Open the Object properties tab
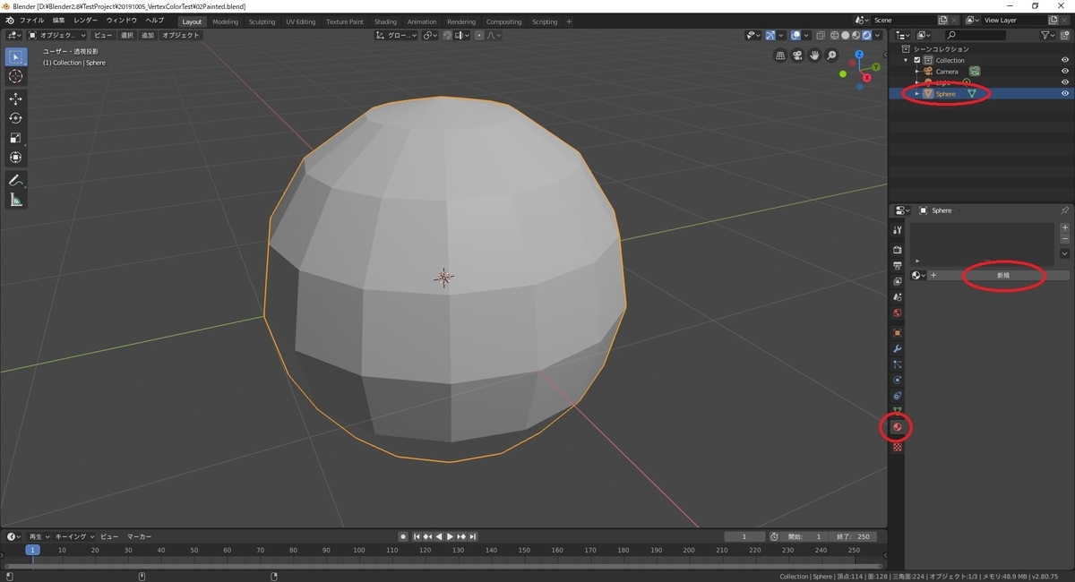Image resolution: width=1075 pixels, height=582 pixels. click(898, 333)
